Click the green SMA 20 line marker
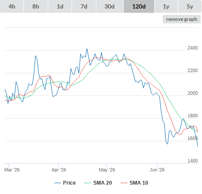Screen dimensions: 202x194 coord(88,183)
